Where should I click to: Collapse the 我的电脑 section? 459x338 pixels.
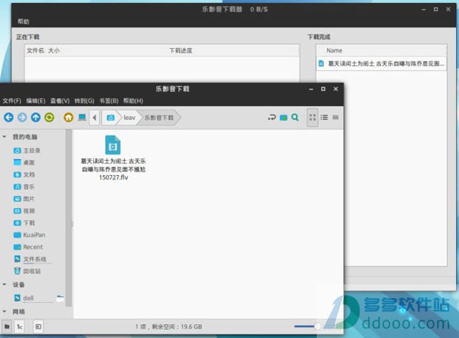(5, 137)
